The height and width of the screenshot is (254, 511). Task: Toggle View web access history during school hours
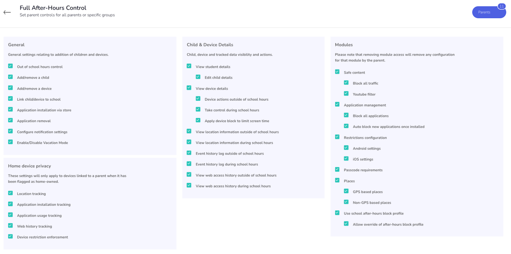click(x=189, y=186)
